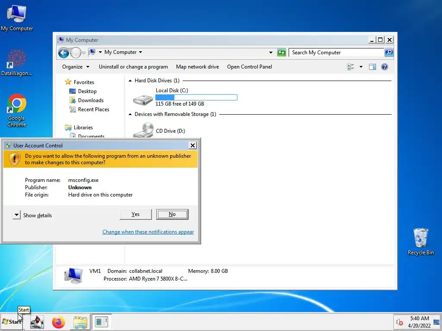Open root breadcrumb dropdown arrow
The width and height of the screenshot is (442, 331).
[x=100, y=52]
